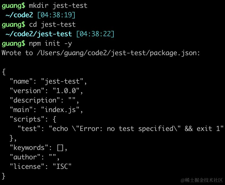
Task: Click the timestamp 04:38:19
Action: tap(56, 15)
